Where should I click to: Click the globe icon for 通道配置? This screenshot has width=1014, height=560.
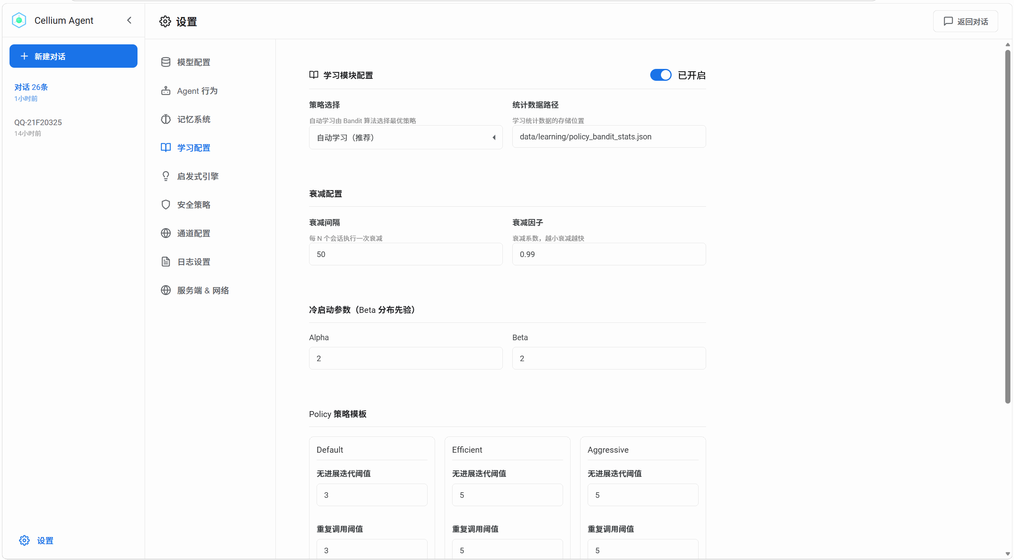tap(166, 233)
